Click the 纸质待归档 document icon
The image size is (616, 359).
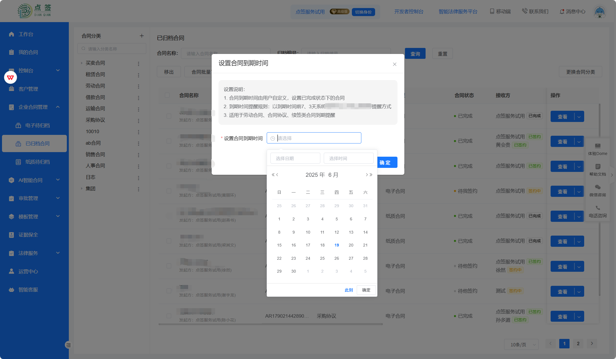point(18,162)
